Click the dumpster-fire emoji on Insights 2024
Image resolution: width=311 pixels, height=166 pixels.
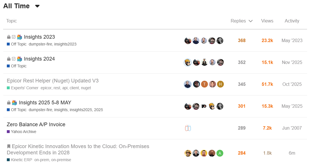click(19, 59)
